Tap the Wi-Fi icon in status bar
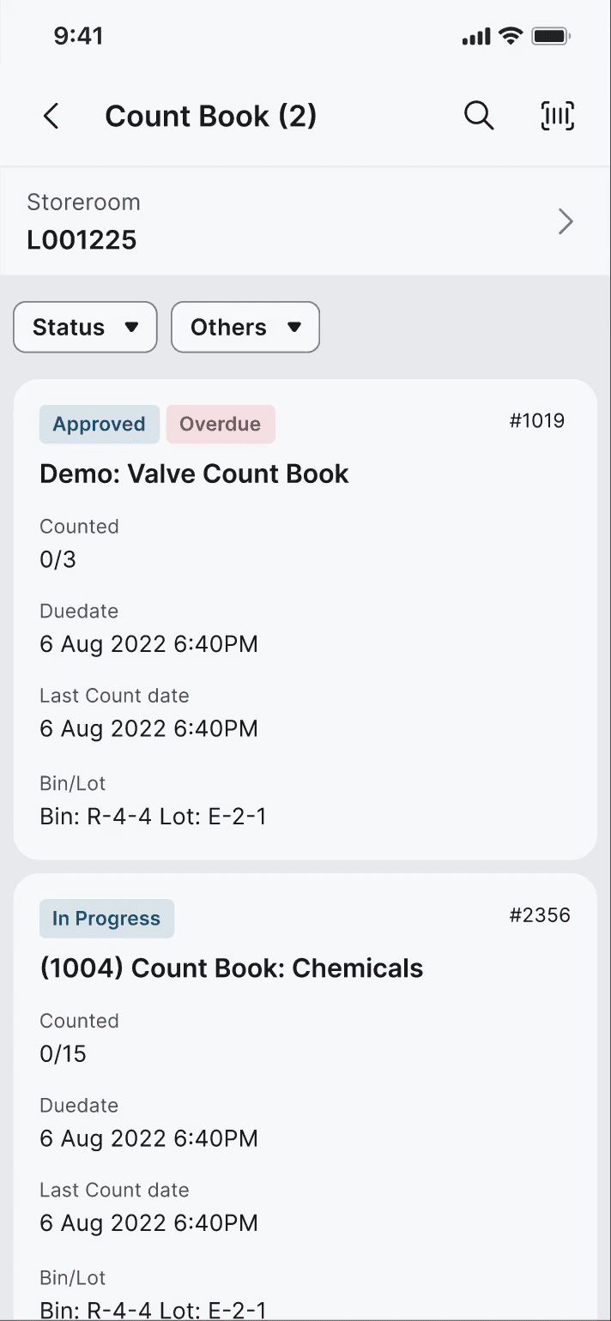611x1321 pixels. click(x=511, y=36)
